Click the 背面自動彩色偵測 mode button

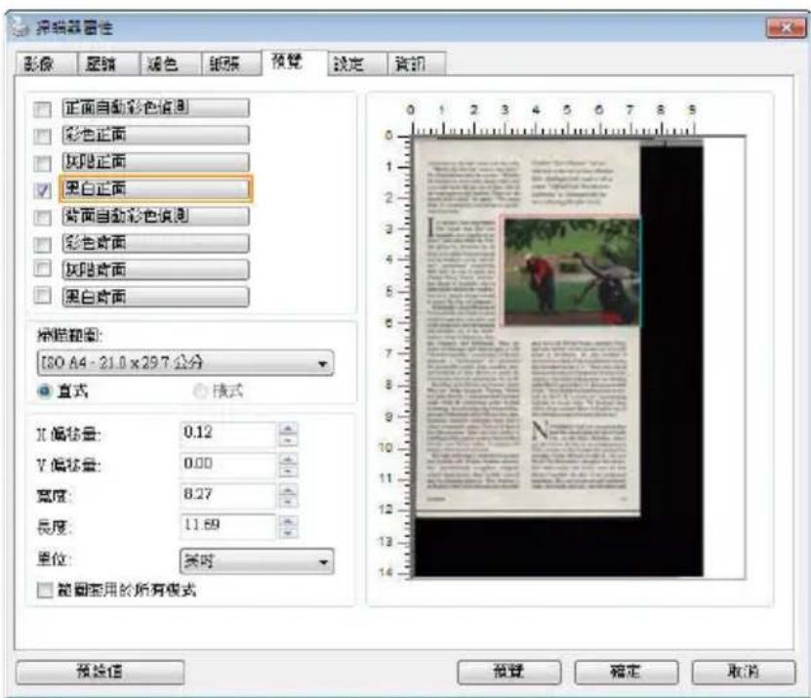click(x=156, y=216)
